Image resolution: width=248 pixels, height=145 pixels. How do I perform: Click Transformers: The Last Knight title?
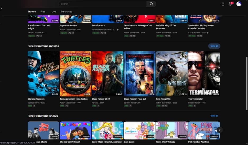point(39,27)
